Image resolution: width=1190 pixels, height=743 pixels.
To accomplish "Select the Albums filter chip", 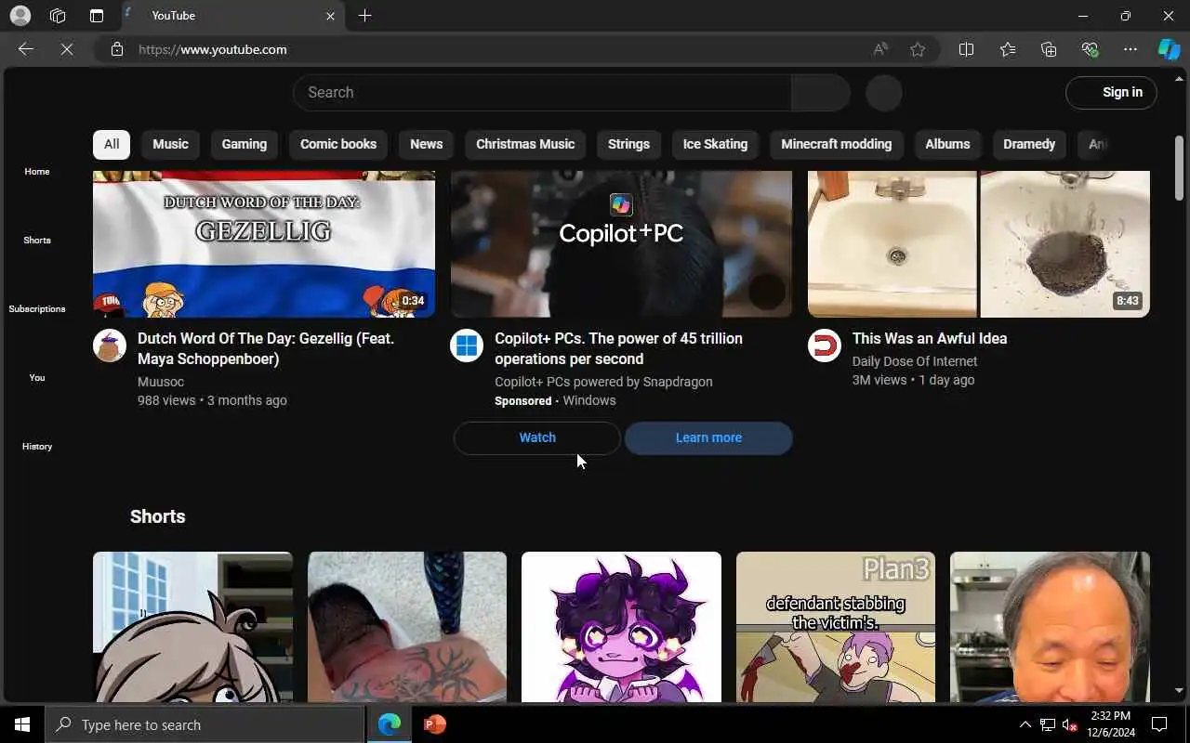I will coord(947,144).
